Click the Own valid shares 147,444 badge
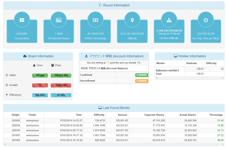The image size is (226, 148). click(x=40, y=76)
